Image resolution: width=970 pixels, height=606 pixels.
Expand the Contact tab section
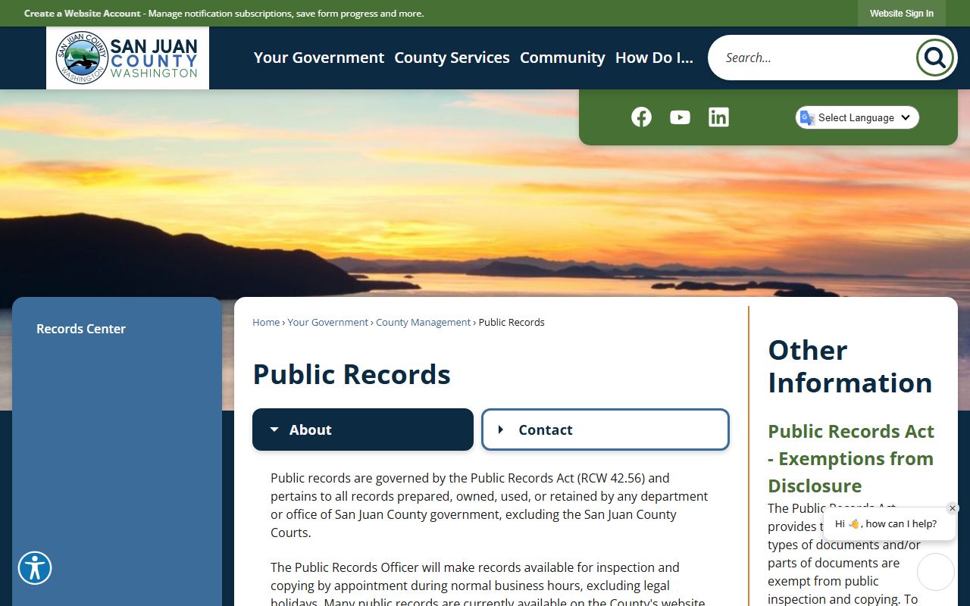pyautogui.click(x=605, y=430)
